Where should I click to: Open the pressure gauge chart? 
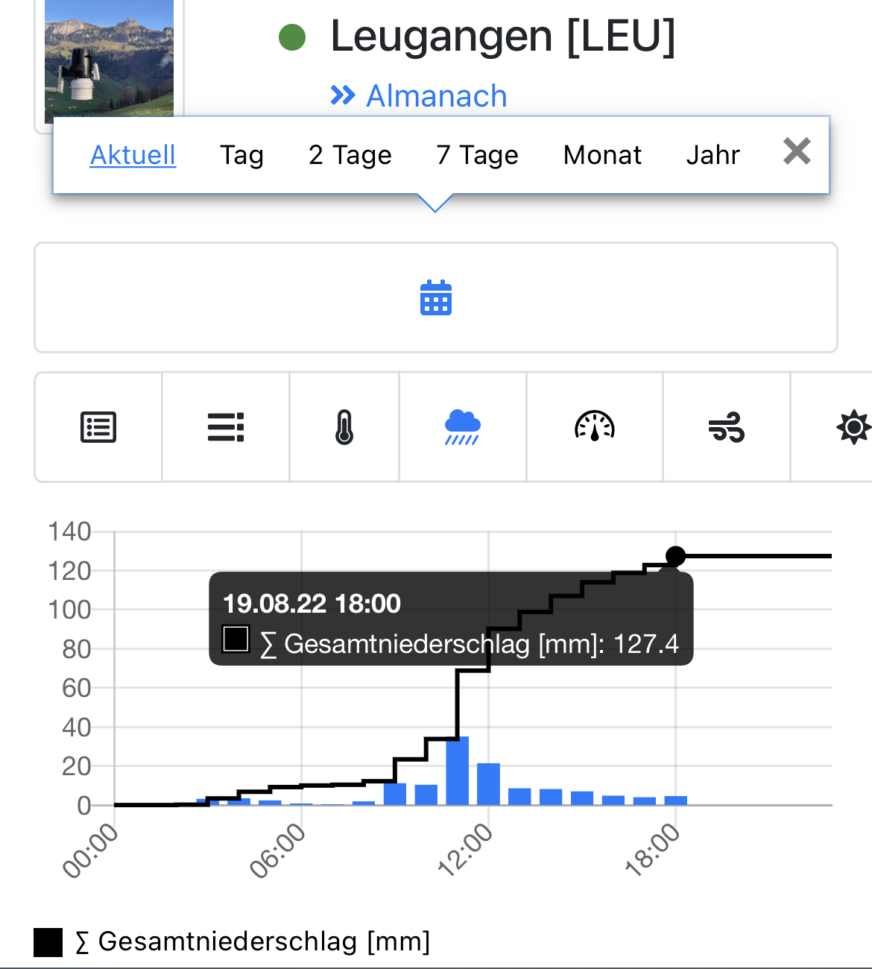pos(595,428)
